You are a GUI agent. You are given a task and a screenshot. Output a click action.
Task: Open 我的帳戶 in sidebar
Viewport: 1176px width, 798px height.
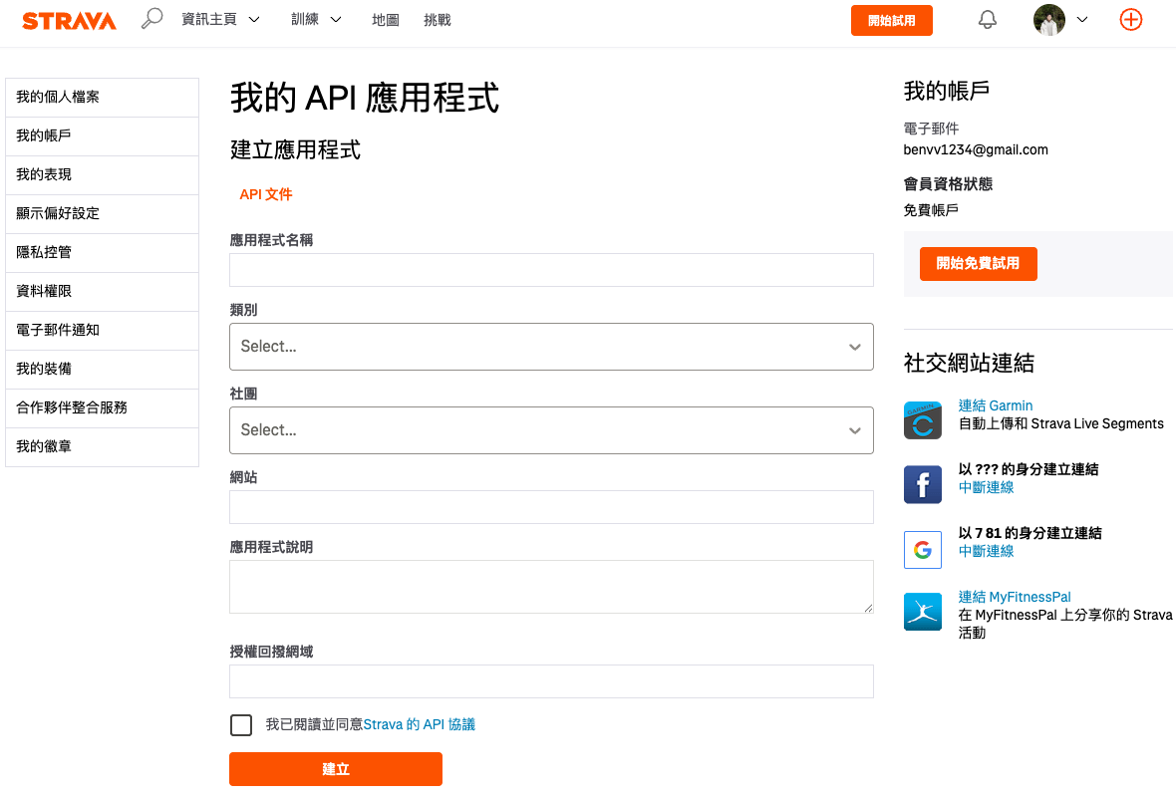[x=102, y=135]
